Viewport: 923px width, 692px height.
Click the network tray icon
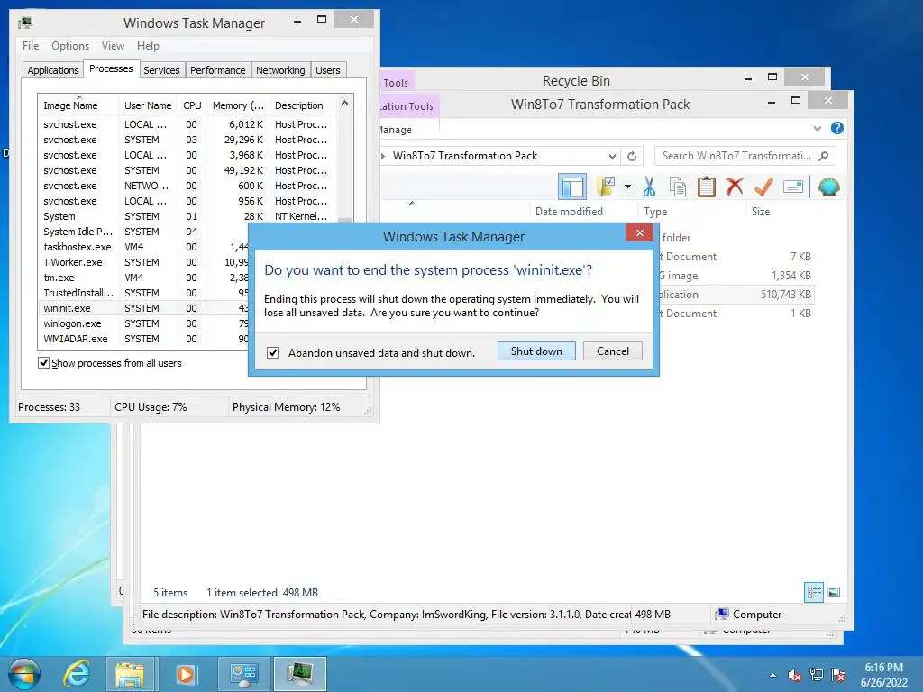[x=817, y=675]
